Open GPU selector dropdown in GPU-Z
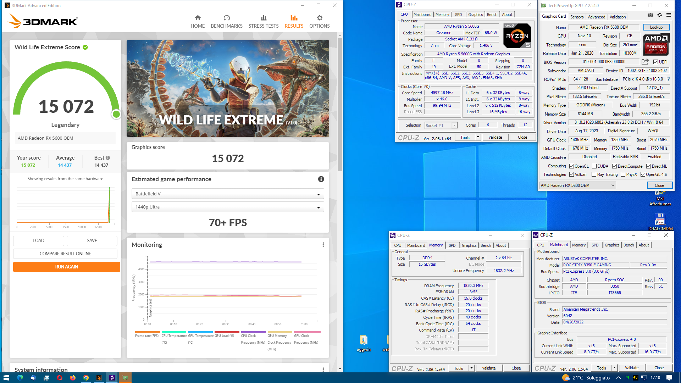Viewport: 681px width, 383px height. pyautogui.click(x=577, y=185)
